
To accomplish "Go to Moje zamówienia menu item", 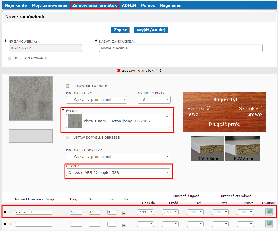I will click(50, 5).
